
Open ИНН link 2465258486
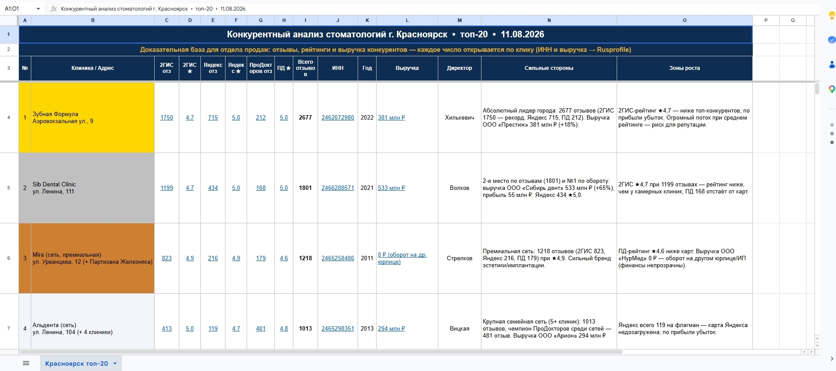[338, 258]
